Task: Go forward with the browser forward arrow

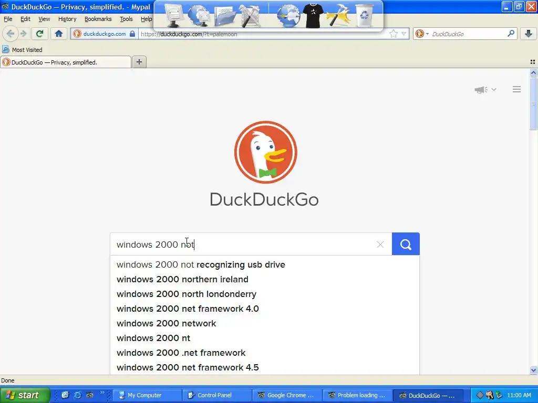Action: (x=23, y=34)
